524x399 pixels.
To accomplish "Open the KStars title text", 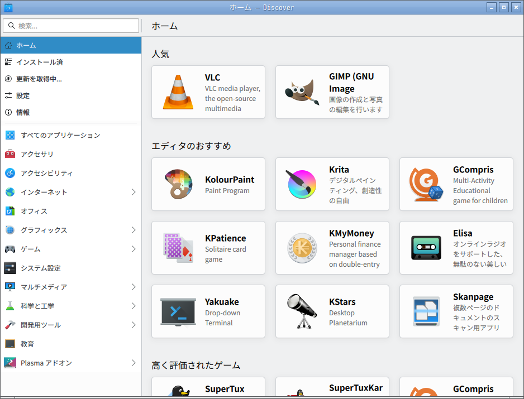I will point(342,302).
